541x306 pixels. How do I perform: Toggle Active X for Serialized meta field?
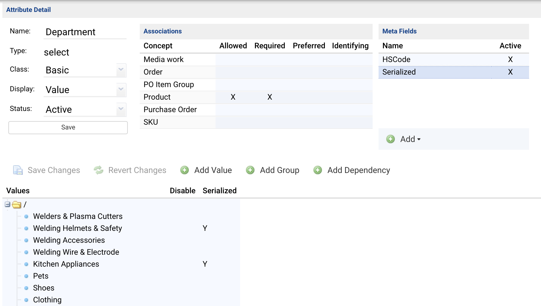click(x=510, y=72)
